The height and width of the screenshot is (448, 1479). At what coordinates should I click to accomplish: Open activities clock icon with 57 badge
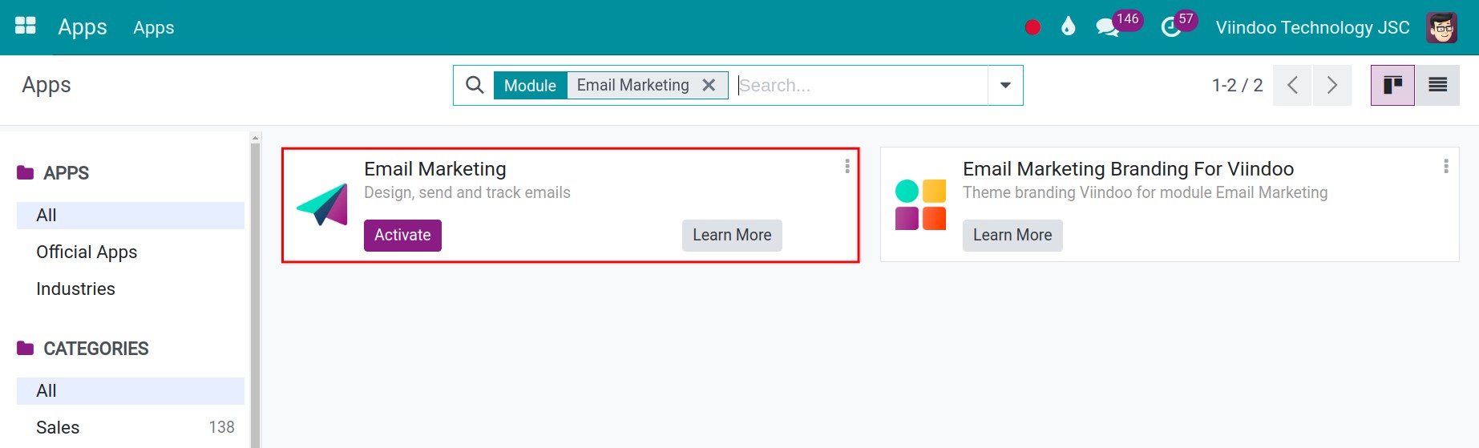tap(1178, 24)
